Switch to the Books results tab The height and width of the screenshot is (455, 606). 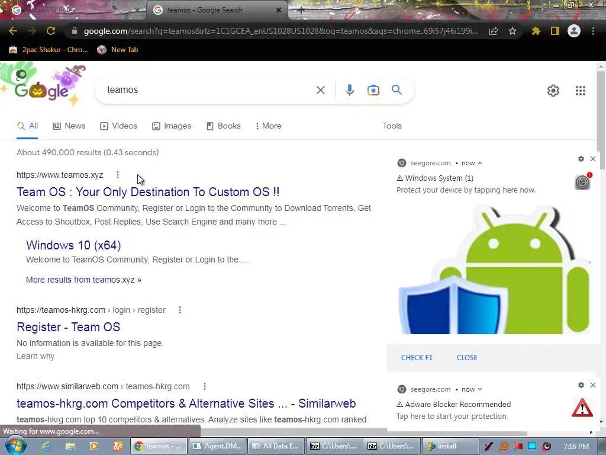[223, 126]
